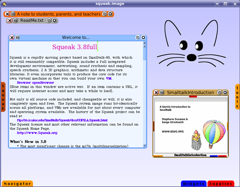The height and width of the screenshot is (187, 240).
Task: Expand the Tools flap on right edge
Action: [237, 97]
